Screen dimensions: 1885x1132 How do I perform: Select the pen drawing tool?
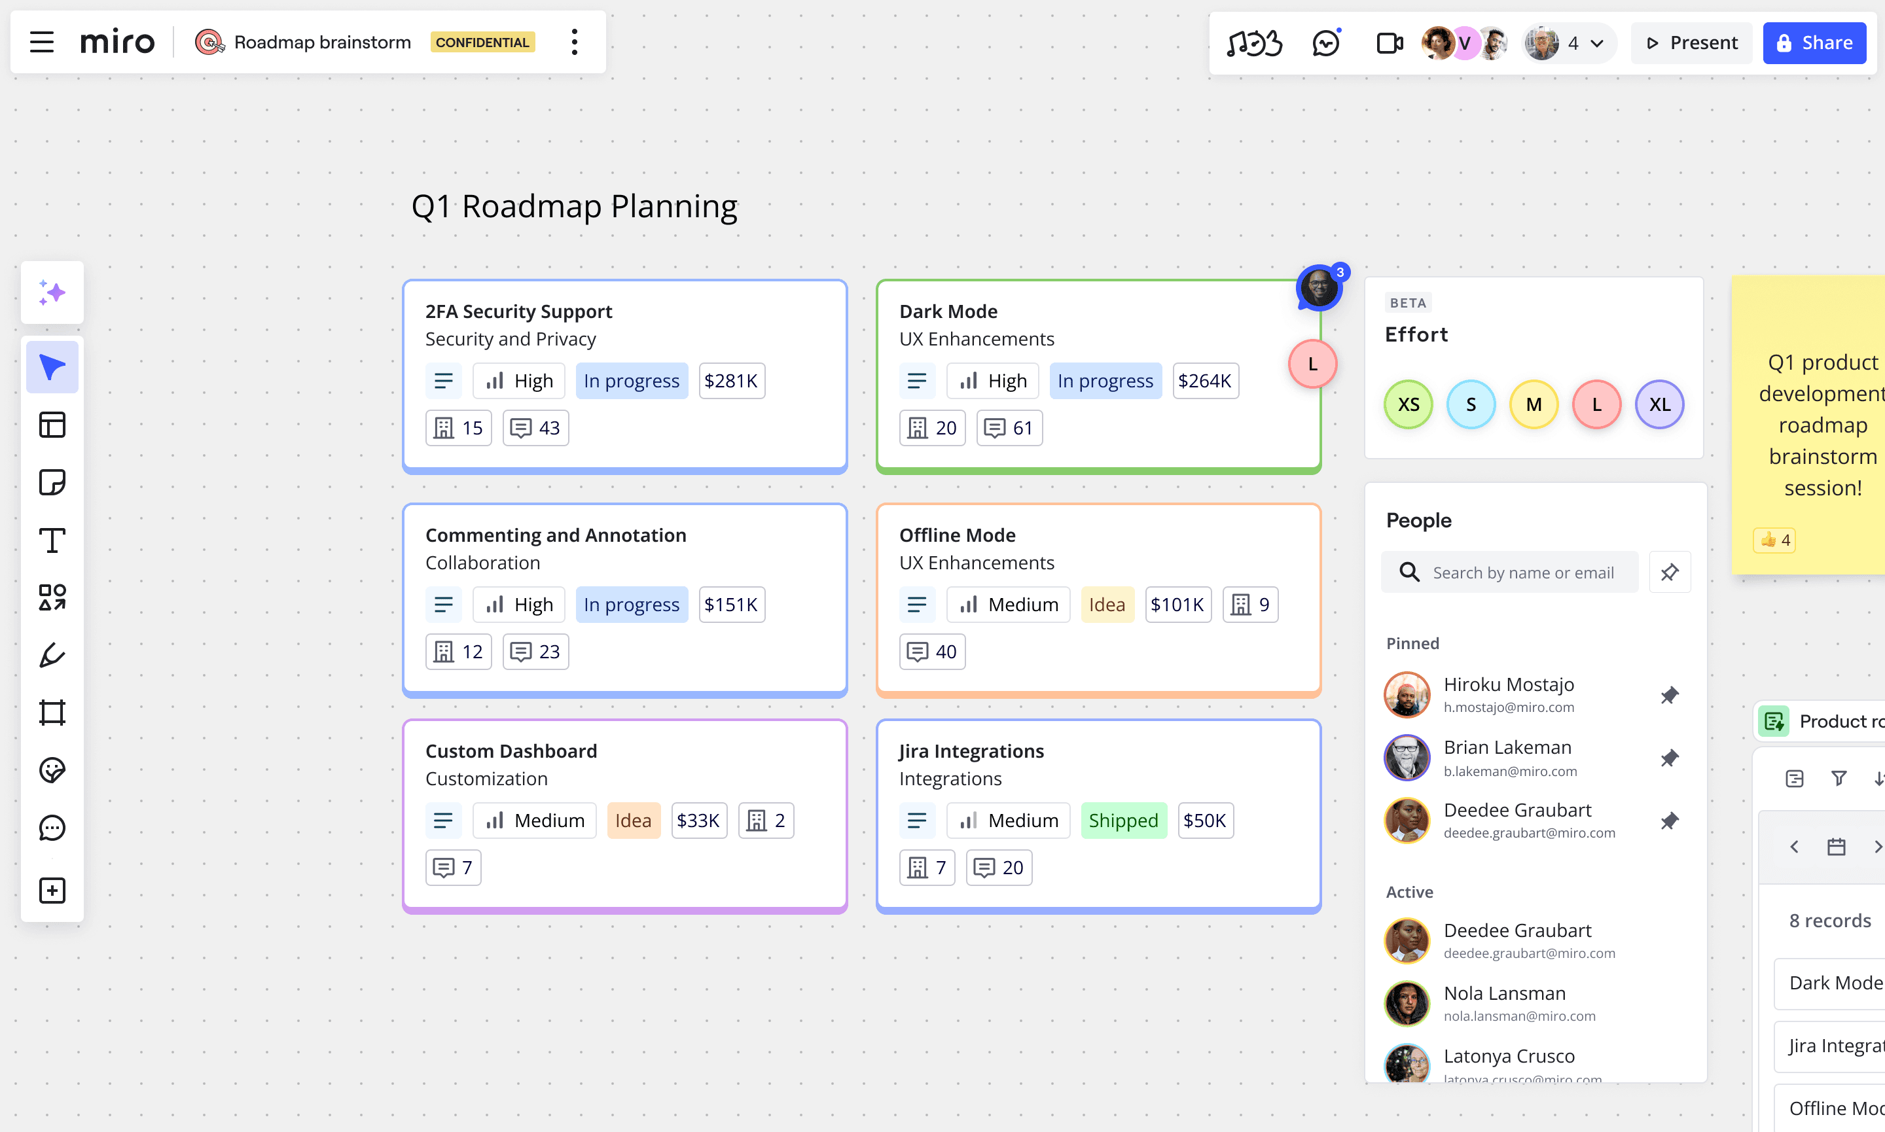(x=52, y=655)
